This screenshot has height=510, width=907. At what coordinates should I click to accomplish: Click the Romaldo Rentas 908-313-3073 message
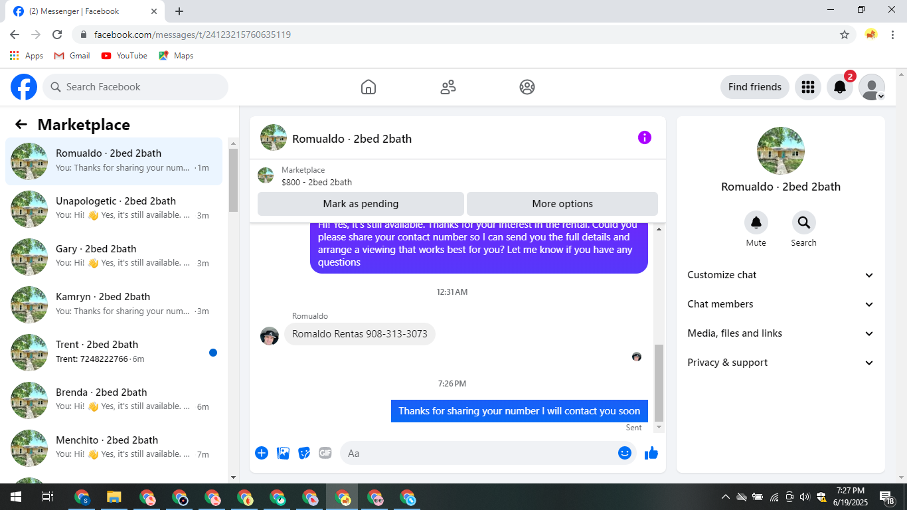pos(360,334)
